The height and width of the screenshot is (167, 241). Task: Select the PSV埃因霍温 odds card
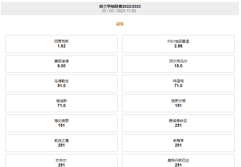click(x=179, y=44)
